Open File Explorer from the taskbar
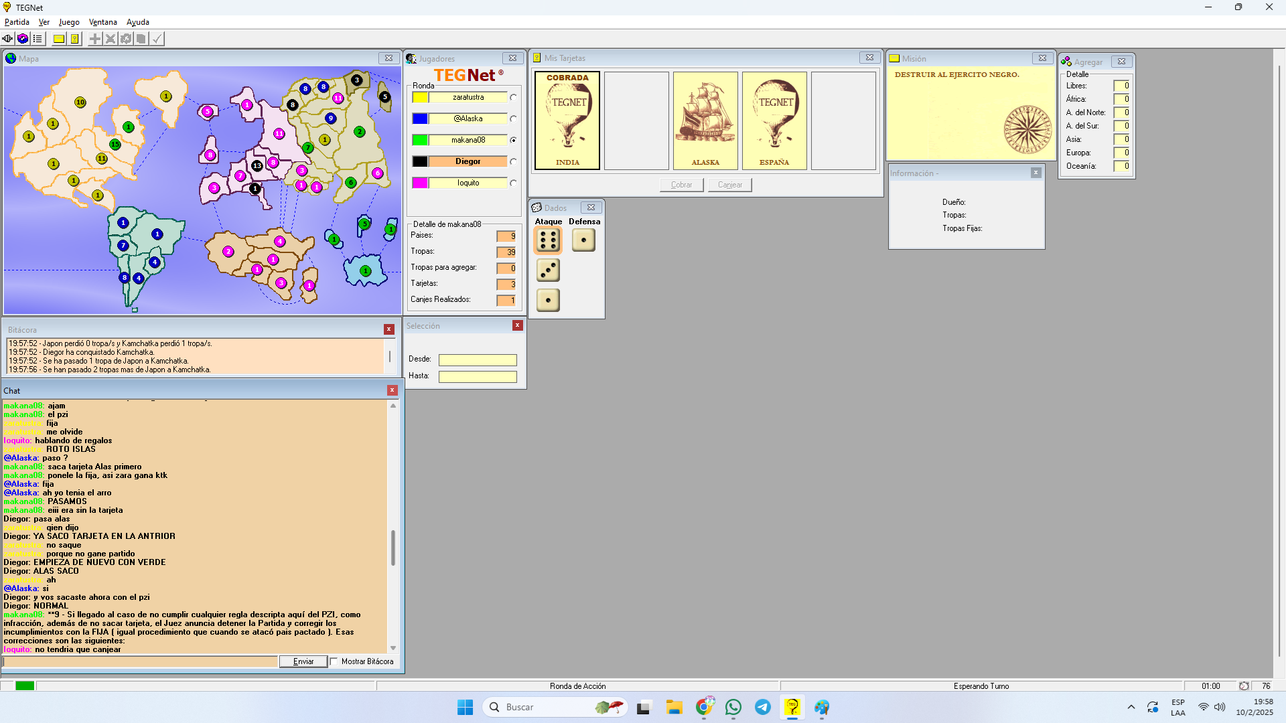Image resolution: width=1286 pixels, height=723 pixels. pyautogui.click(x=674, y=707)
